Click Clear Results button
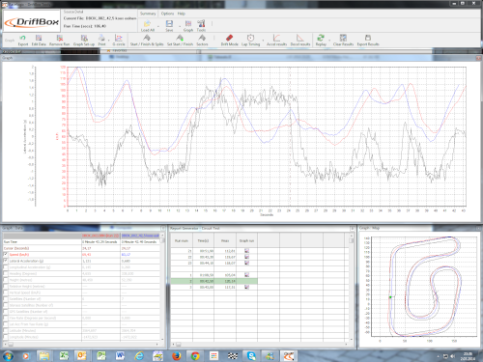 click(x=343, y=41)
